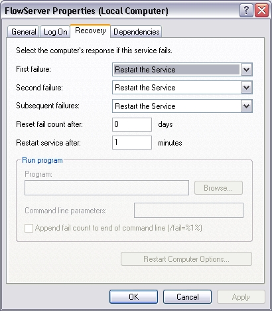
Task: Expand the Subsequent failures dropdown arrow
Action: point(246,106)
